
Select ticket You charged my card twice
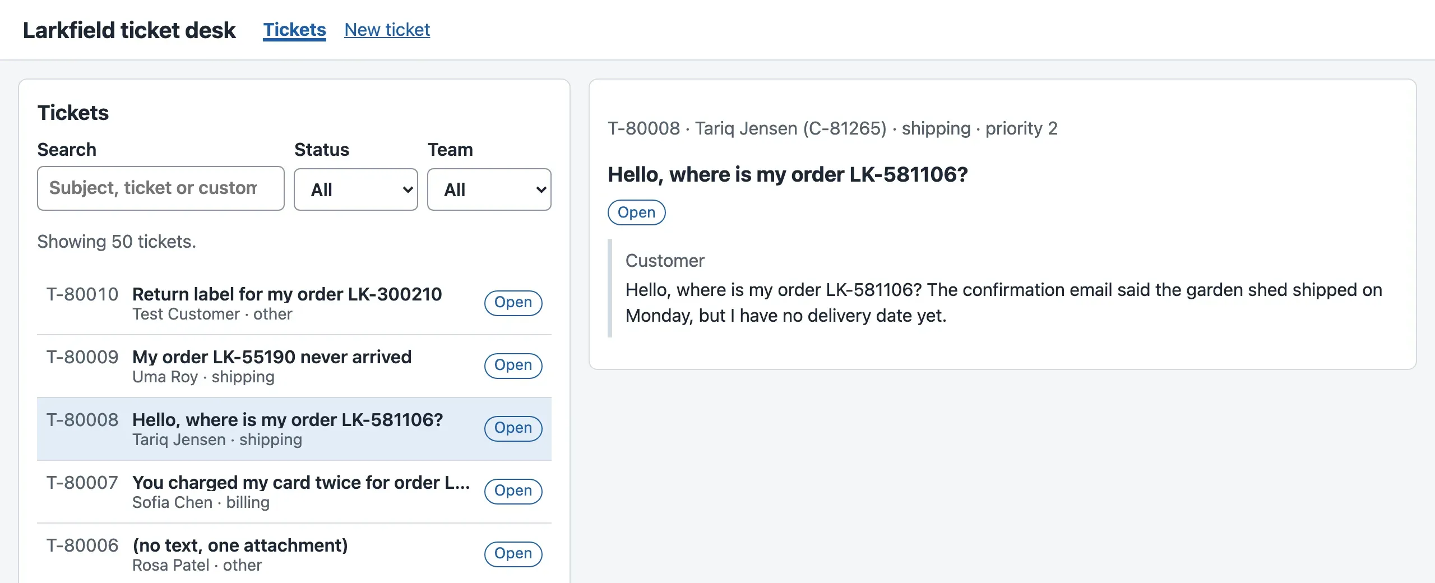[294, 492]
